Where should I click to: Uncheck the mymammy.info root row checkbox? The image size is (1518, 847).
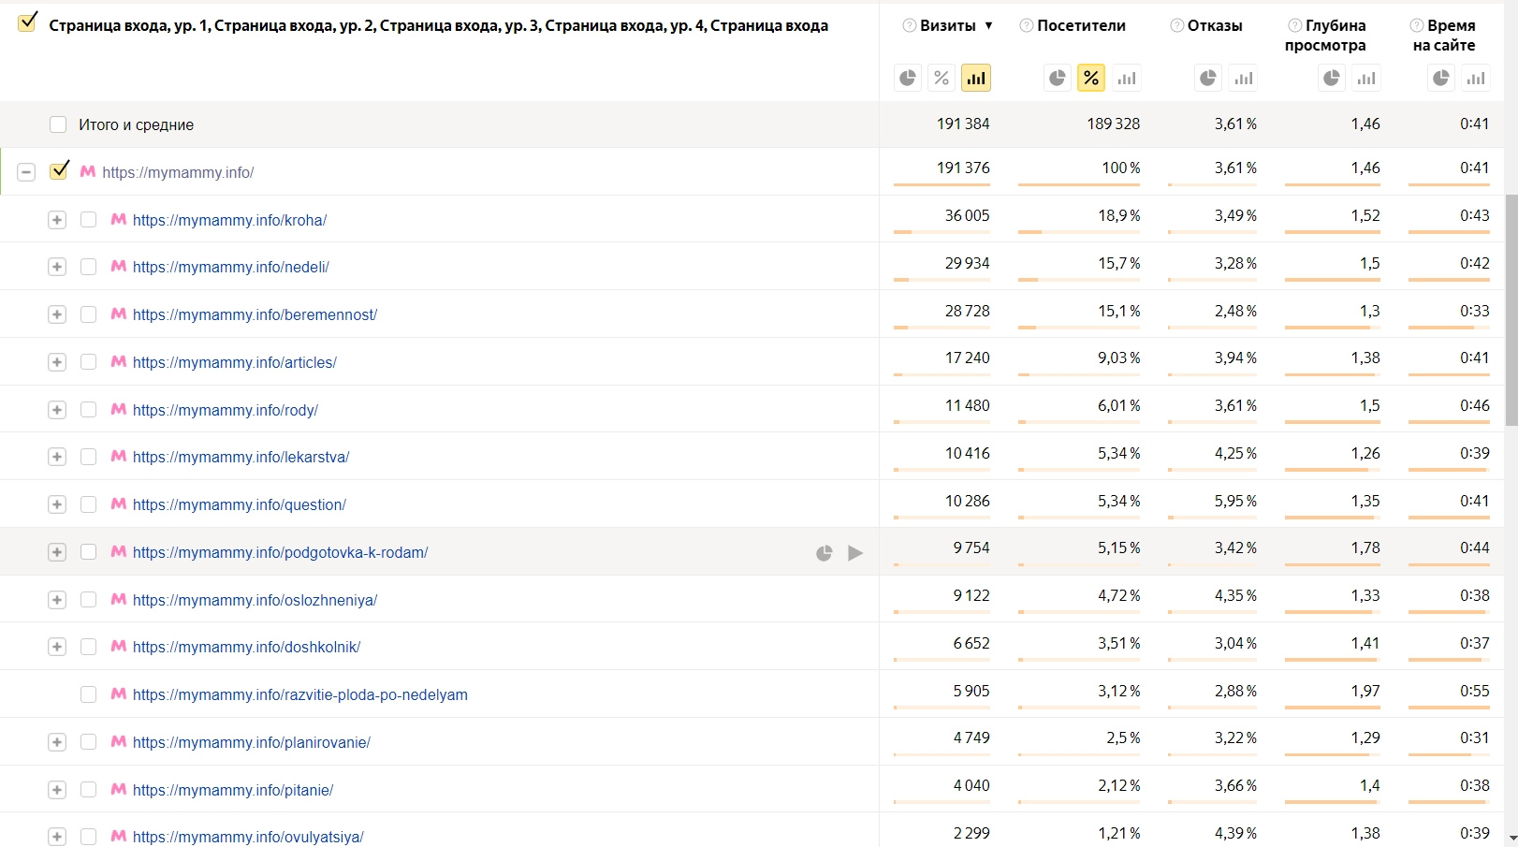coord(60,171)
